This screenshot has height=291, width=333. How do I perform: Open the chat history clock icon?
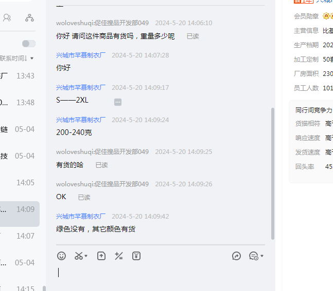pyautogui.click(x=253, y=256)
